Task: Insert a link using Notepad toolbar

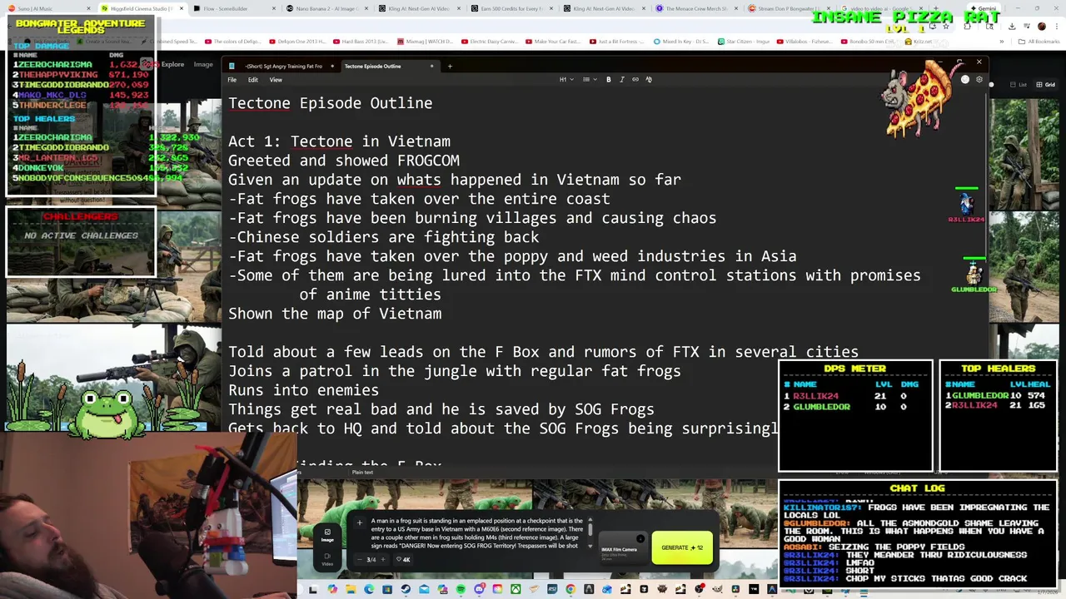Action: 635,79
